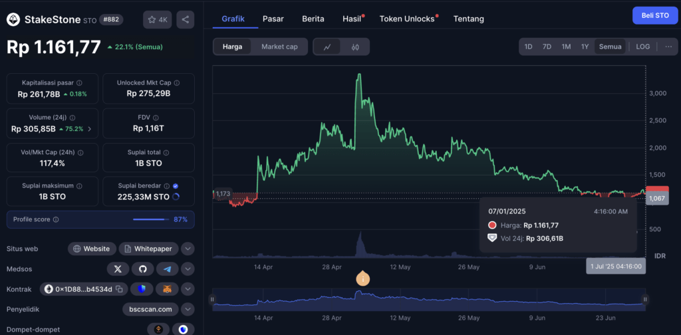681x335 pixels.
Task: Grab the right range selector handle
Action: 645,299
